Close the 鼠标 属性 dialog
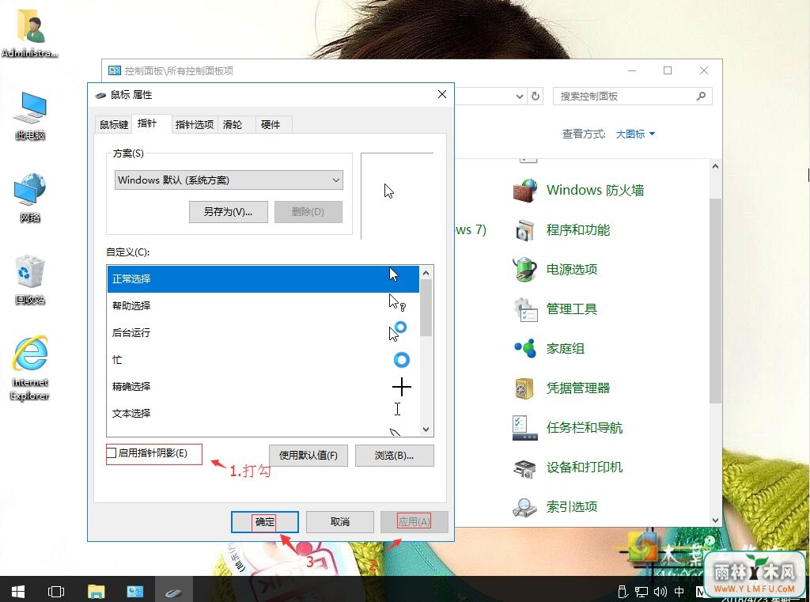This screenshot has width=810, height=602. 441,94
